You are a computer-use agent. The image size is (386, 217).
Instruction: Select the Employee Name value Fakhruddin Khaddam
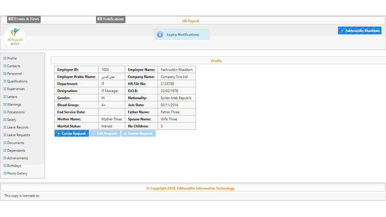coord(177,70)
